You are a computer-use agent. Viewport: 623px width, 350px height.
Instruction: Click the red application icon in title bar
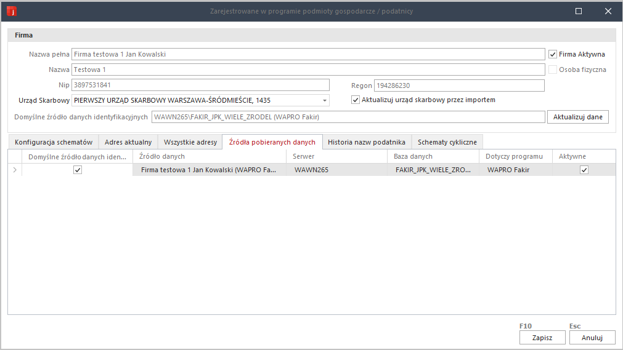click(11, 11)
